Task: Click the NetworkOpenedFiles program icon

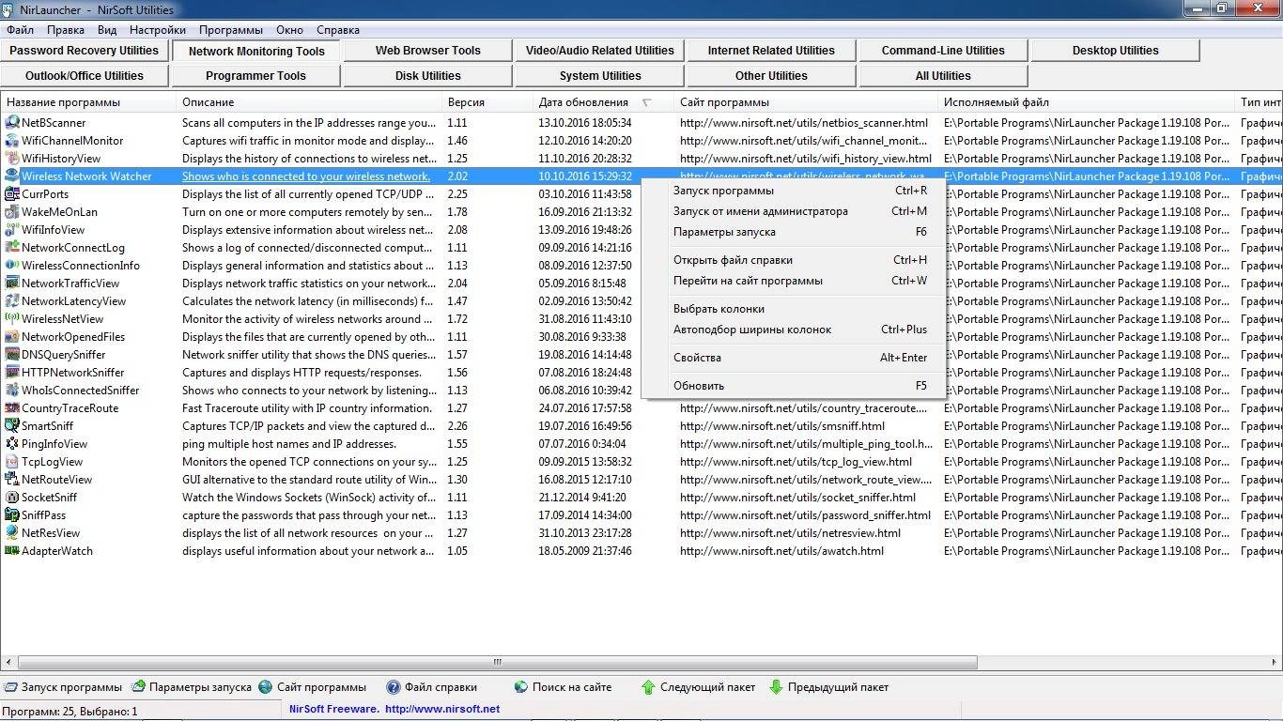Action: click(x=12, y=336)
